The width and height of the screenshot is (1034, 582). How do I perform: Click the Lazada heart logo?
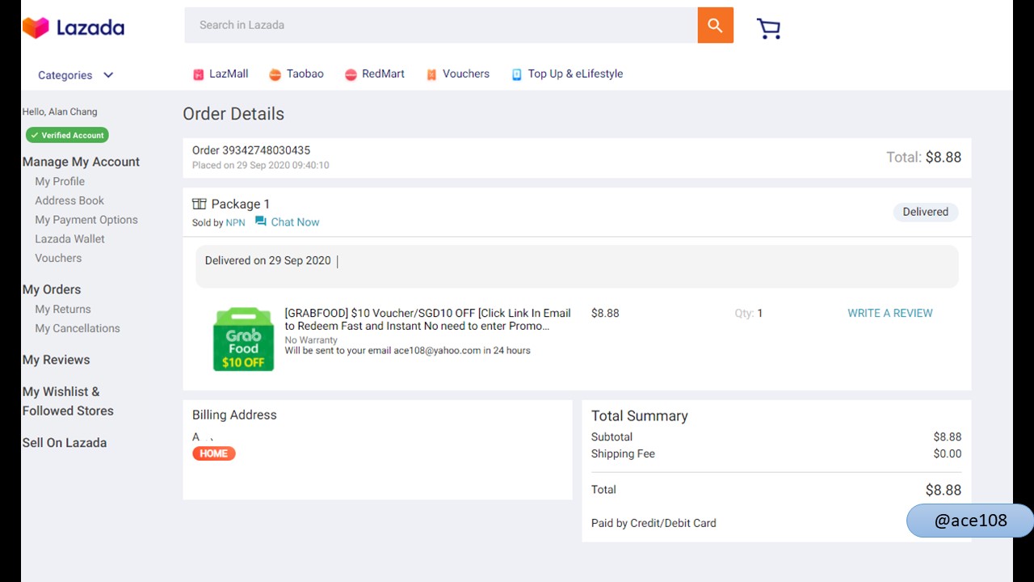point(36,27)
